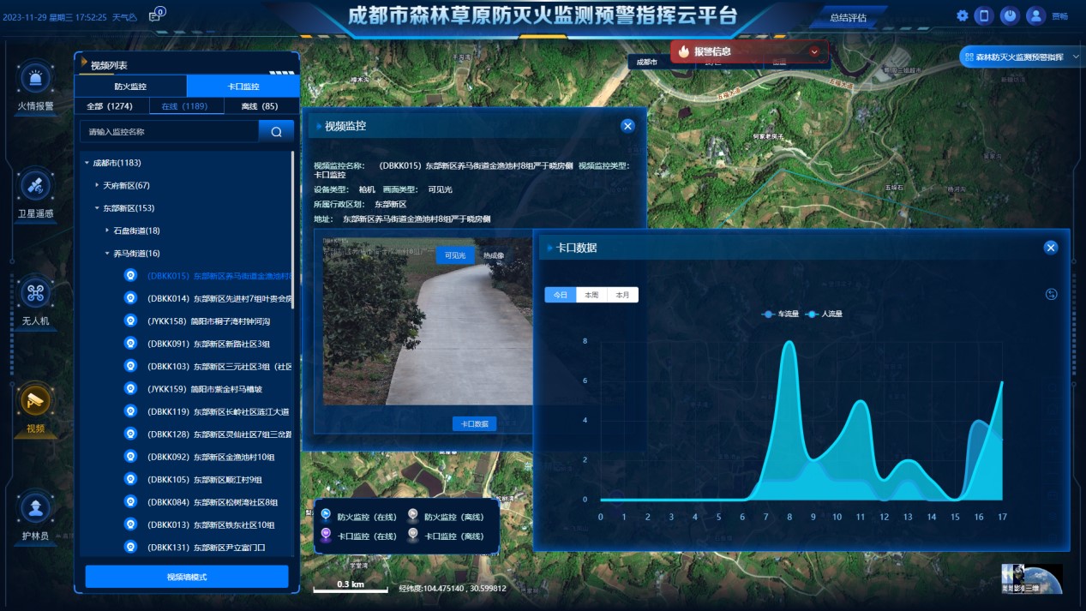Open the 护林员 forest ranger module
The height and width of the screenshot is (611, 1086).
tap(35, 517)
